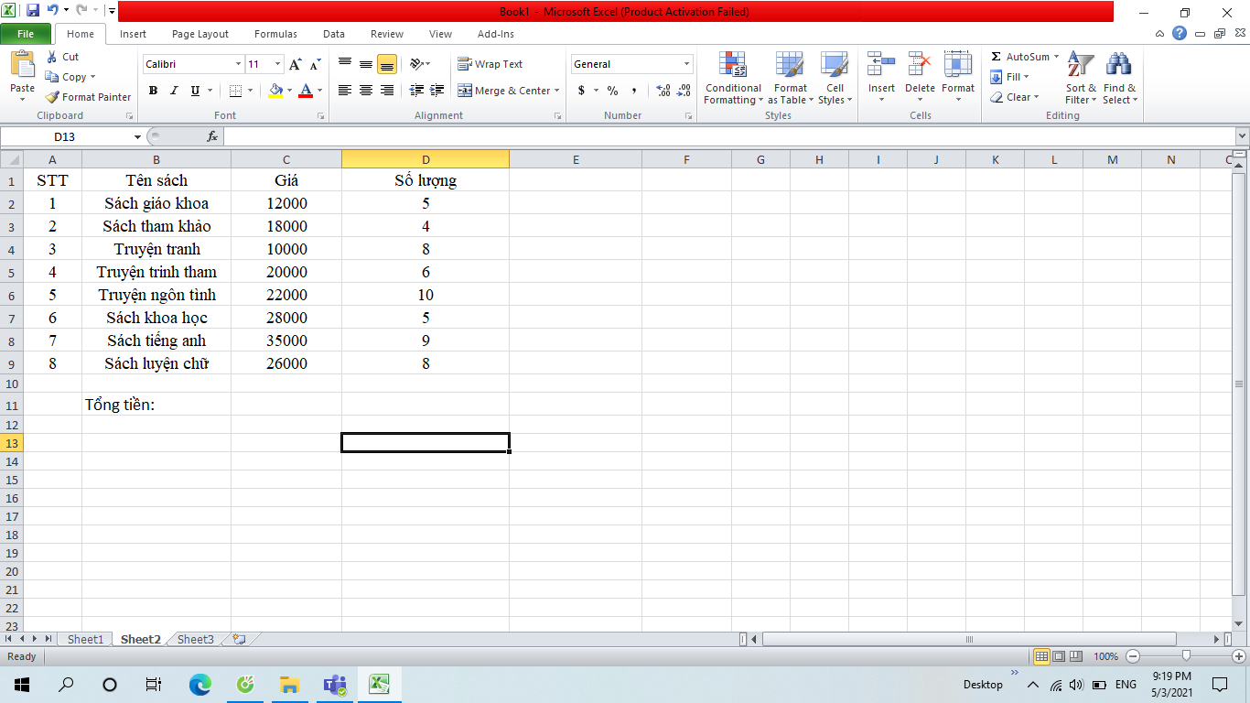Click the Cell Styles button
The height and width of the screenshot is (703, 1250).
click(835, 78)
